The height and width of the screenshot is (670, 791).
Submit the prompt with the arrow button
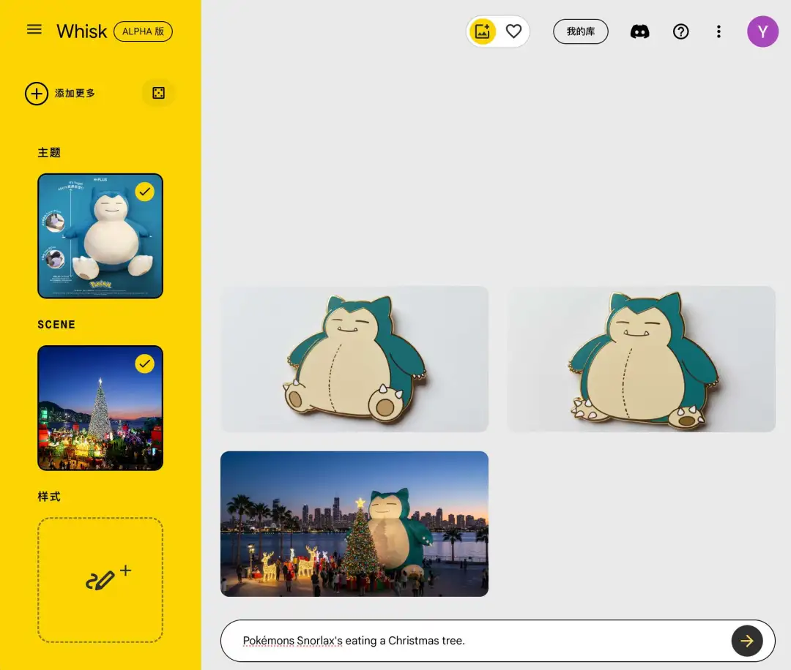coord(747,641)
